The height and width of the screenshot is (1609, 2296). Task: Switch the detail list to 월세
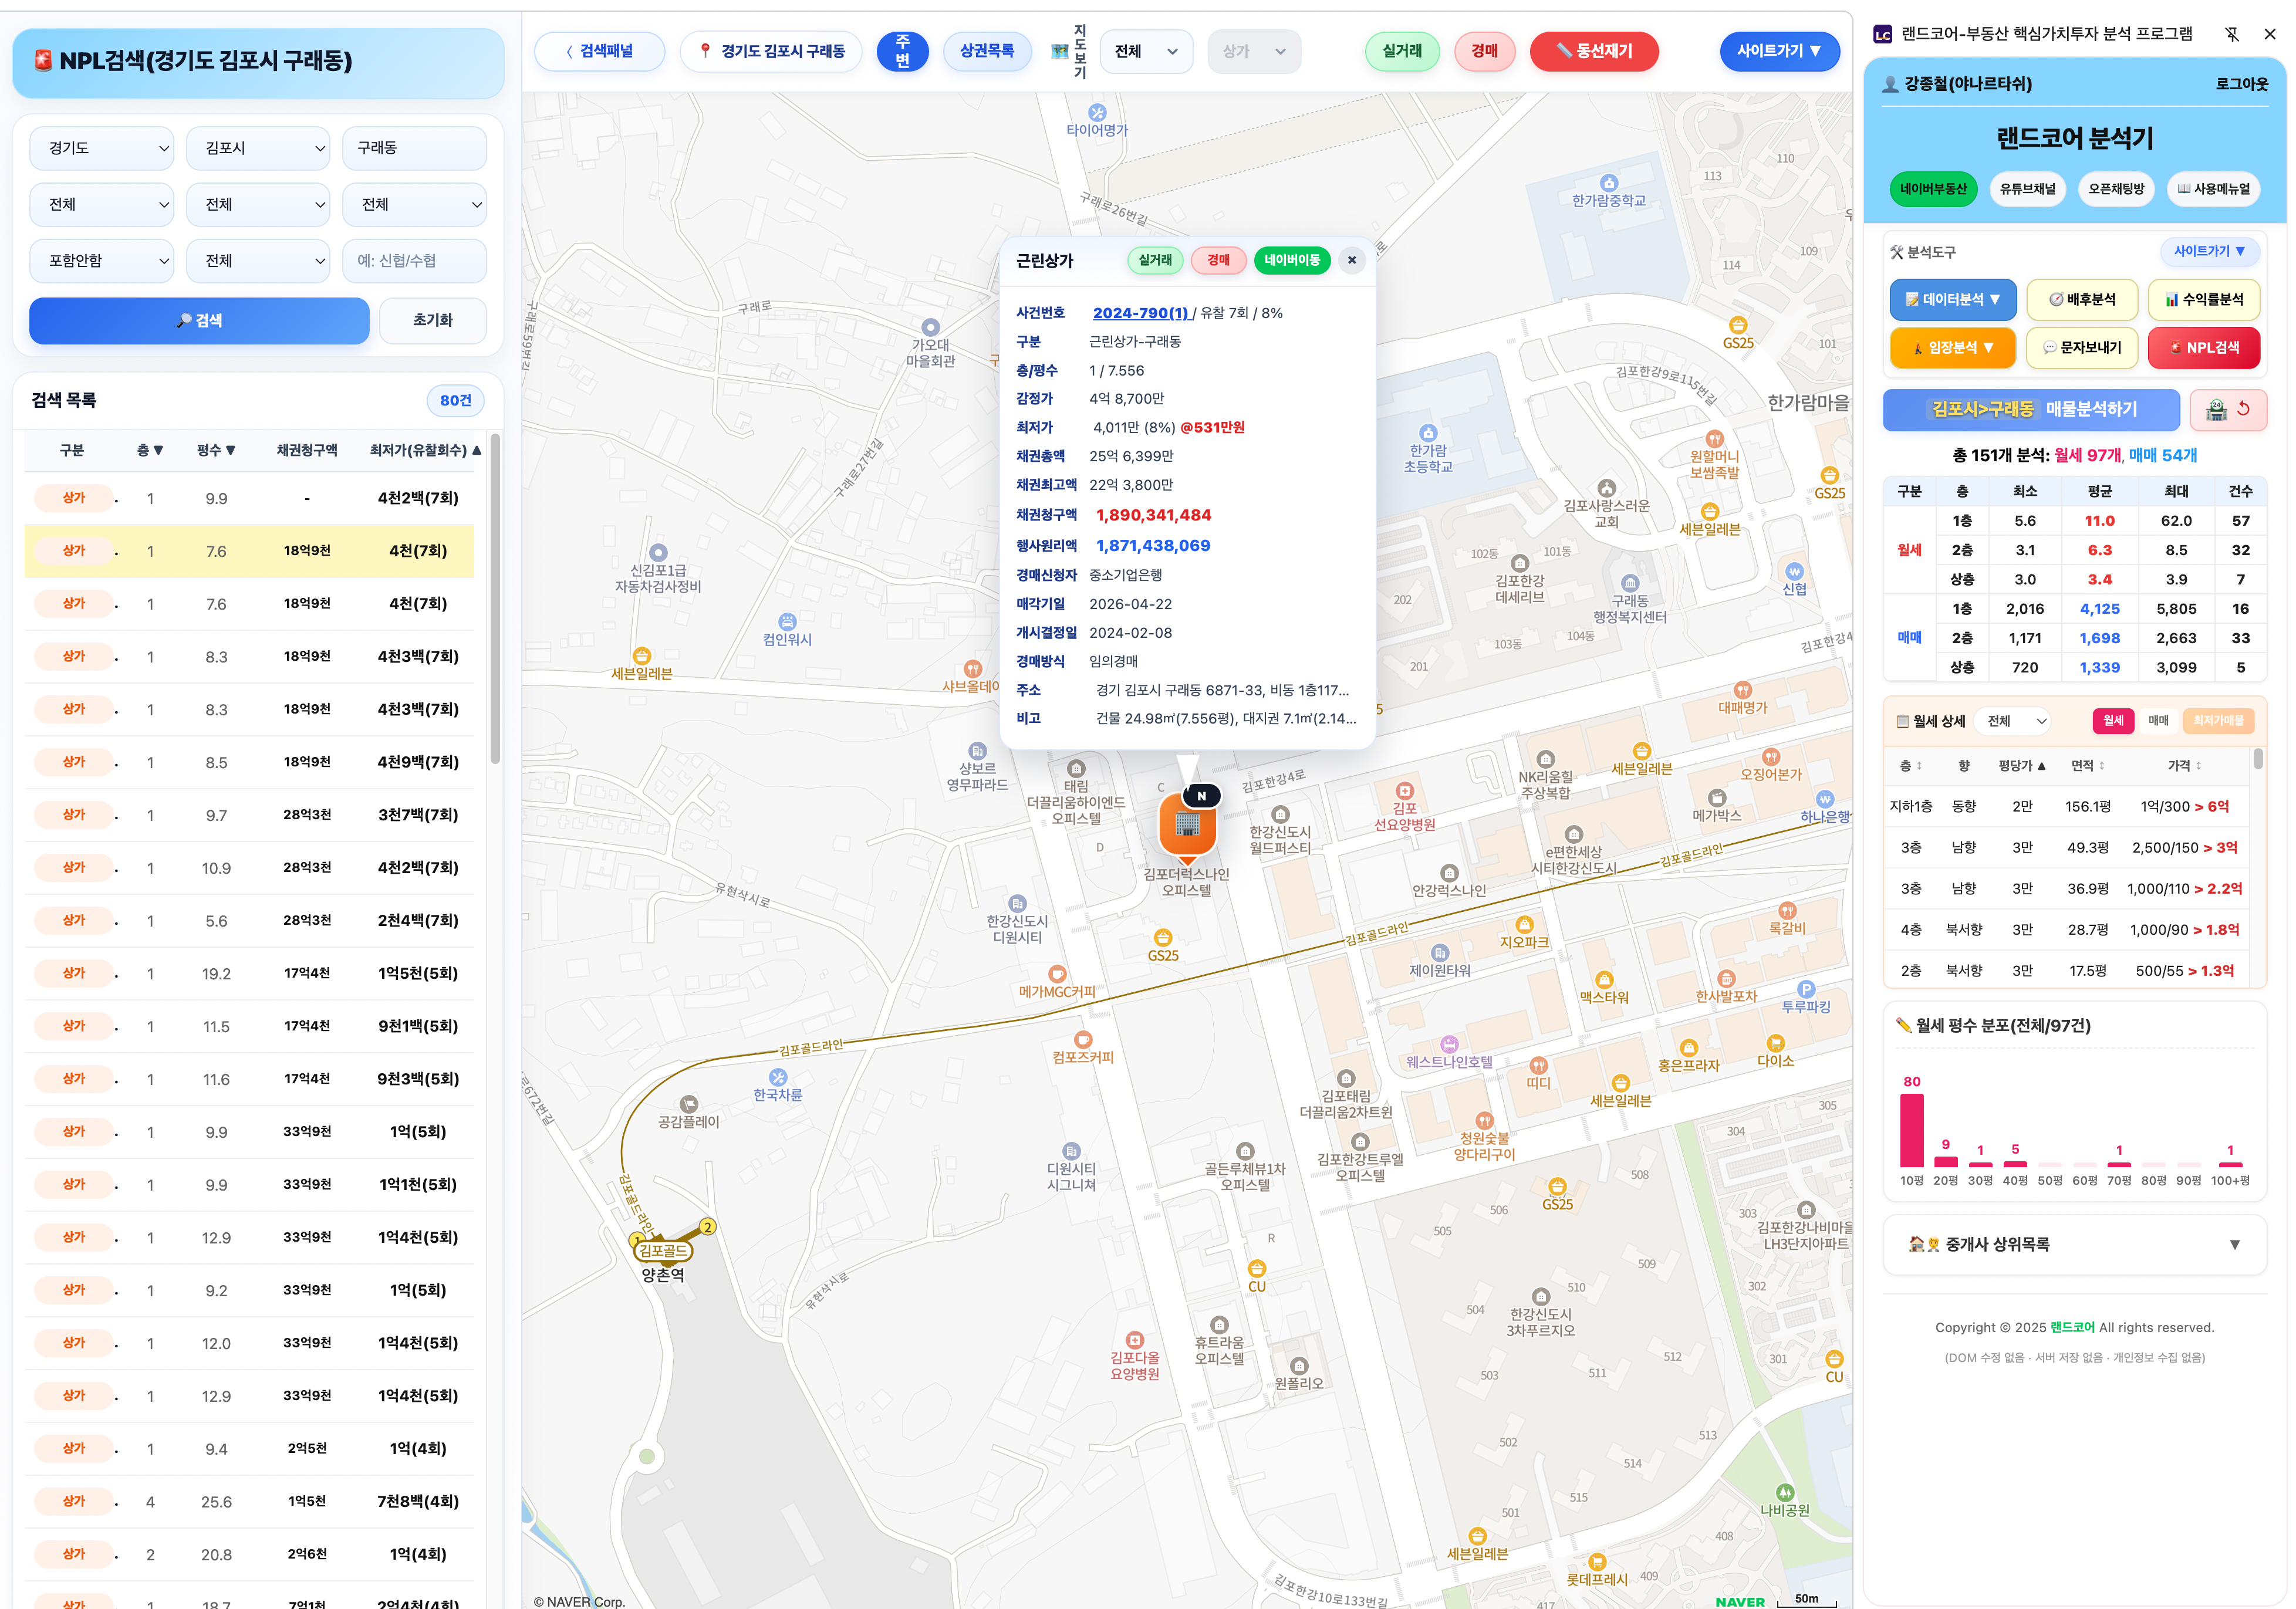click(x=2112, y=721)
